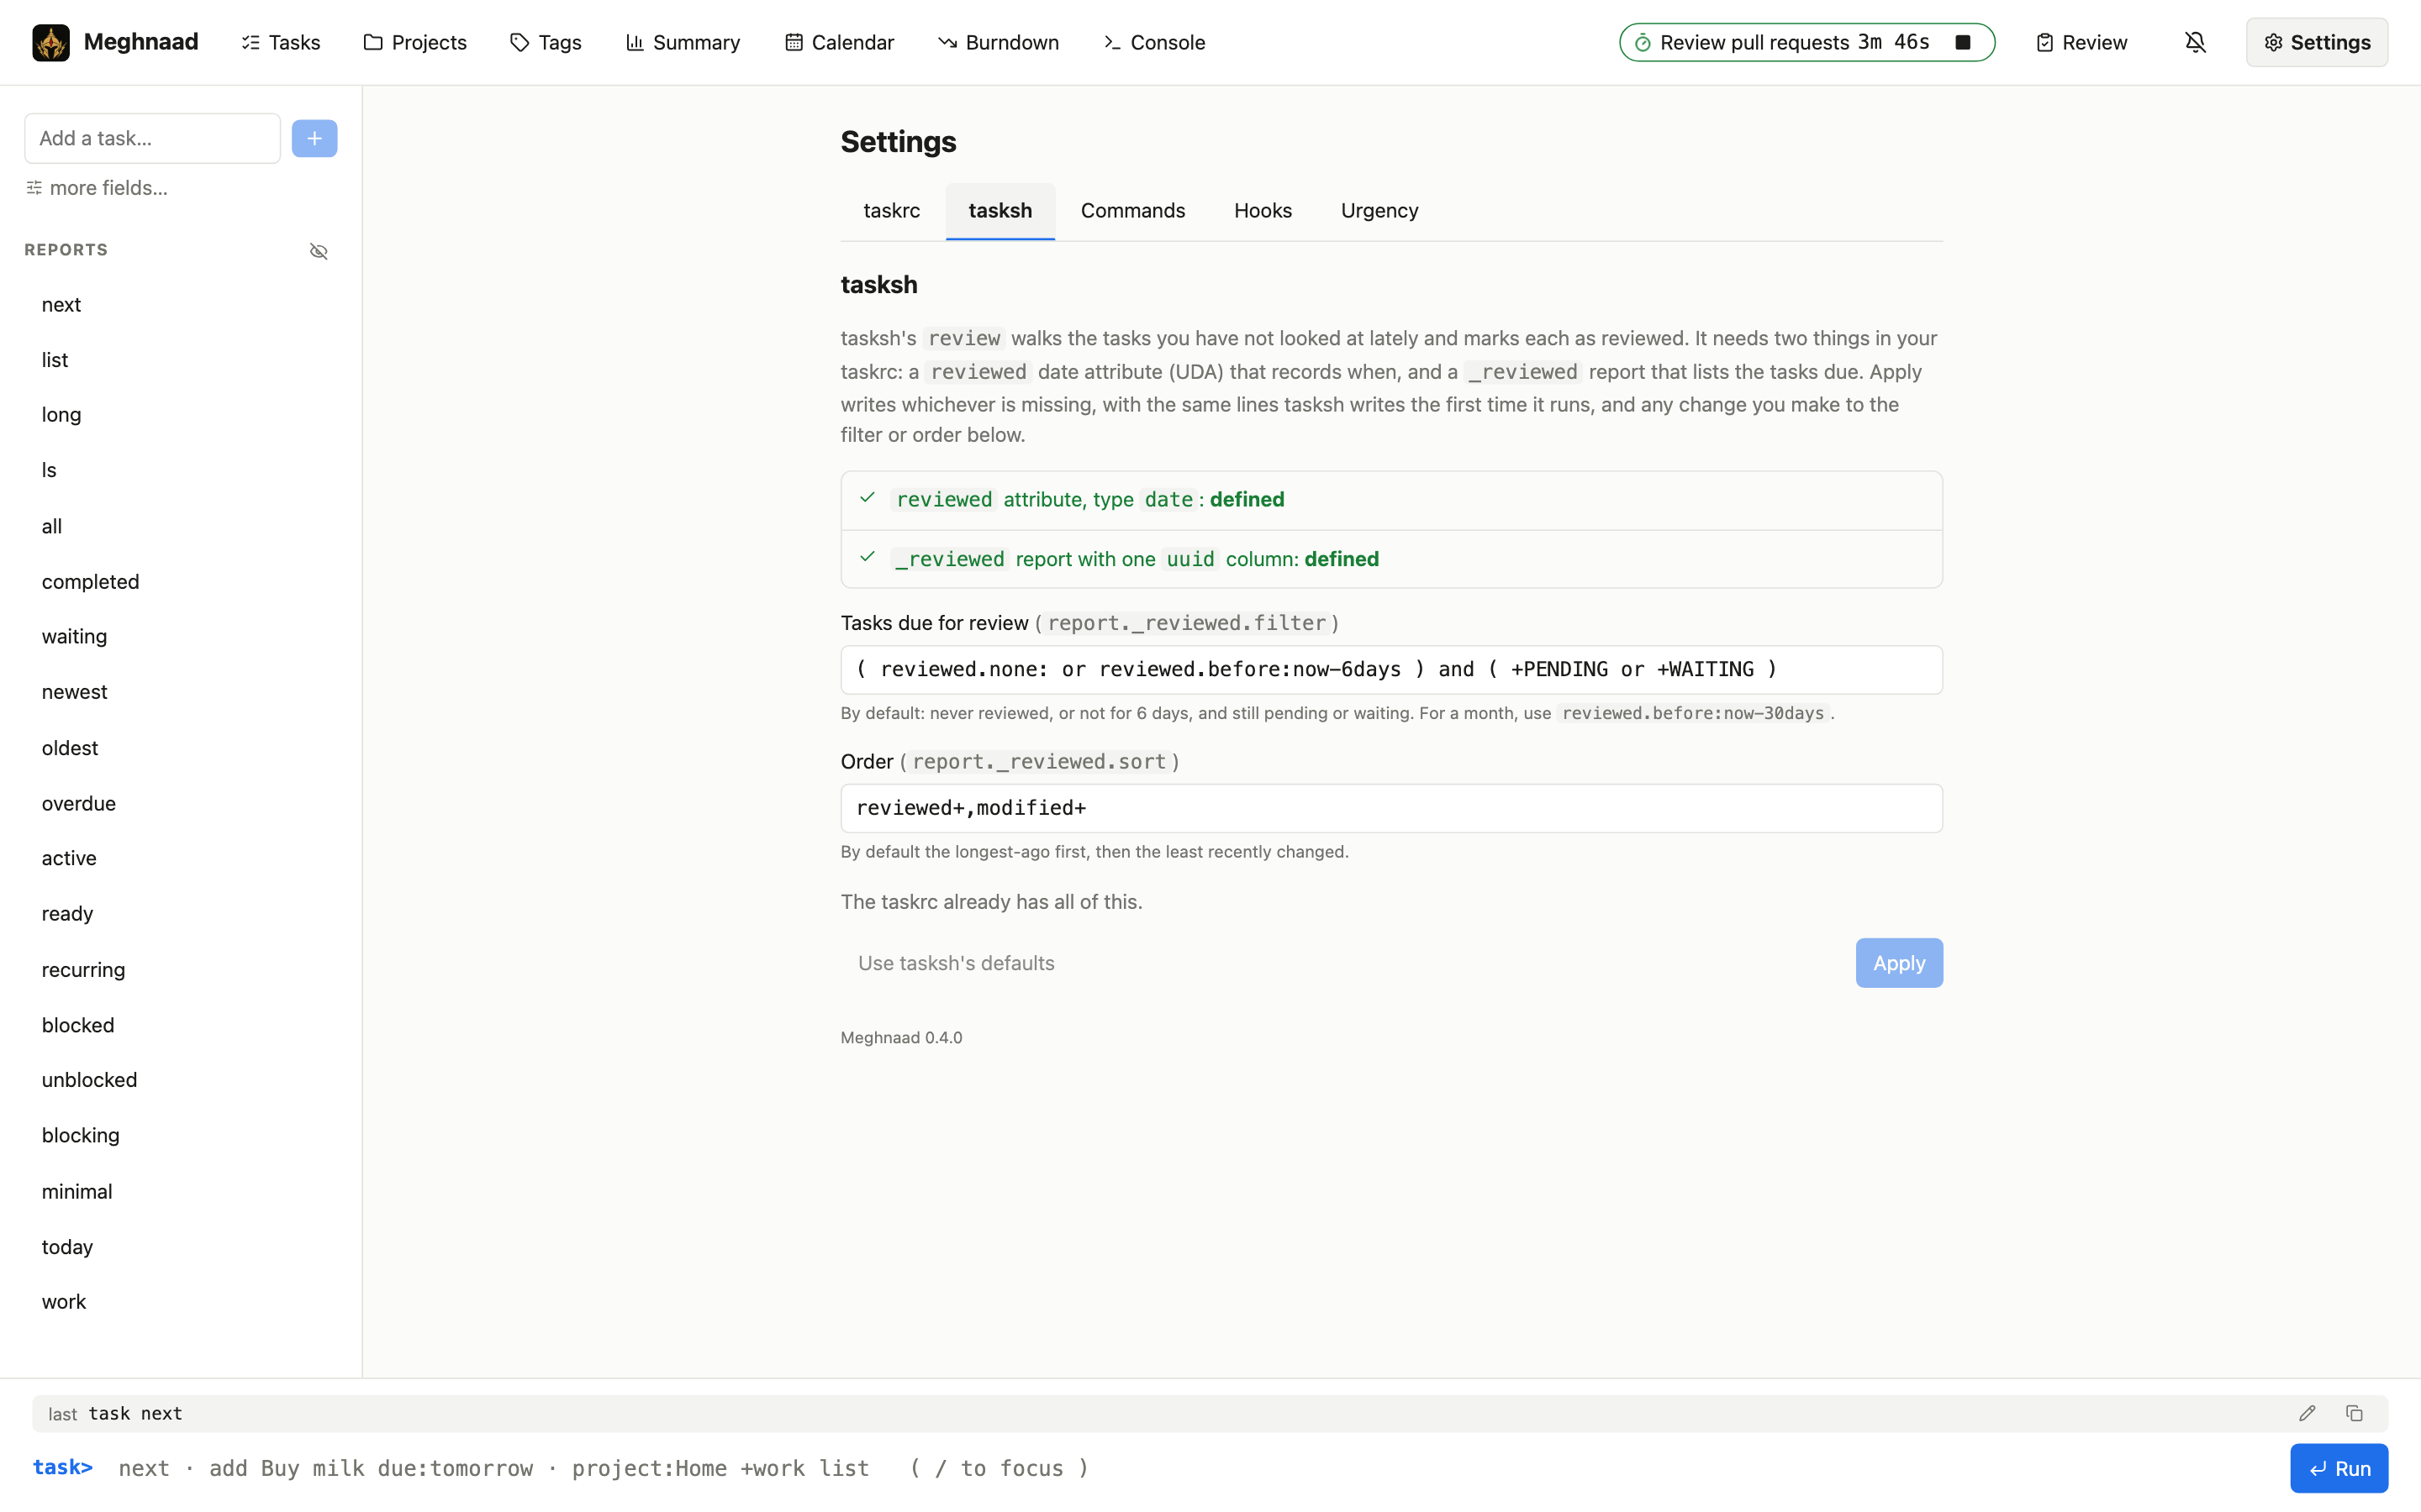Click the edit pencil icon for last command
Image resolution: width=2421 pixels, height=1512 pixels.
[2307, 1413]
